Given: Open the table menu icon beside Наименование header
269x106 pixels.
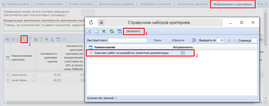Looking at the screenshot, I should click(x=90, y=47).
